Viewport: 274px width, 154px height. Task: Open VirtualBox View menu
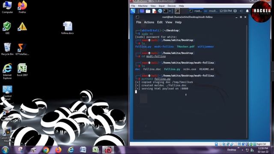[153, 6]
